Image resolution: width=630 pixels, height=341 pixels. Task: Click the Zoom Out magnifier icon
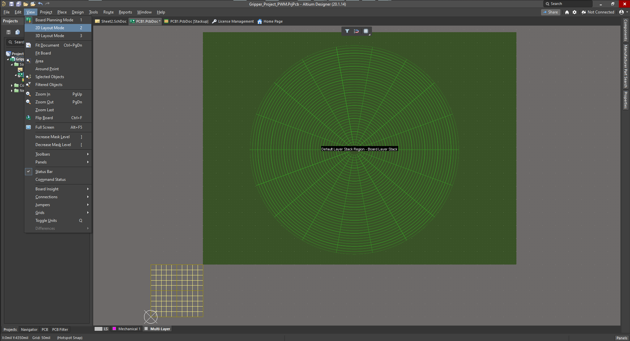(29, 102)
